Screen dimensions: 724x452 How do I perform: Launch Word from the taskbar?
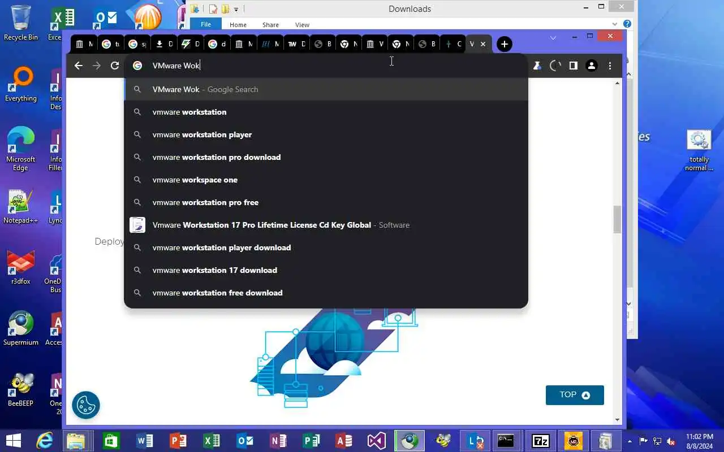pyautogui.click(x=145, y=441)
